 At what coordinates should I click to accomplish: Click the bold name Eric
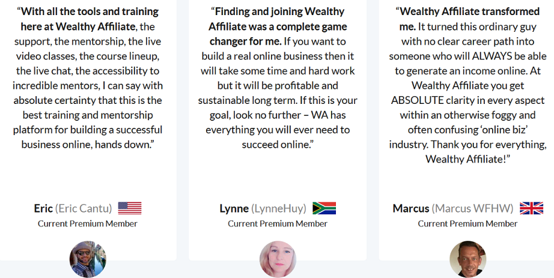(43, 208)
